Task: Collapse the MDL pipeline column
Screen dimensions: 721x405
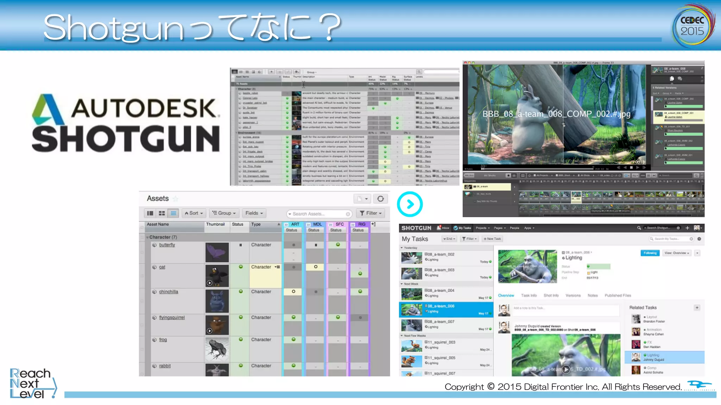Action: (x=308, y=224)
